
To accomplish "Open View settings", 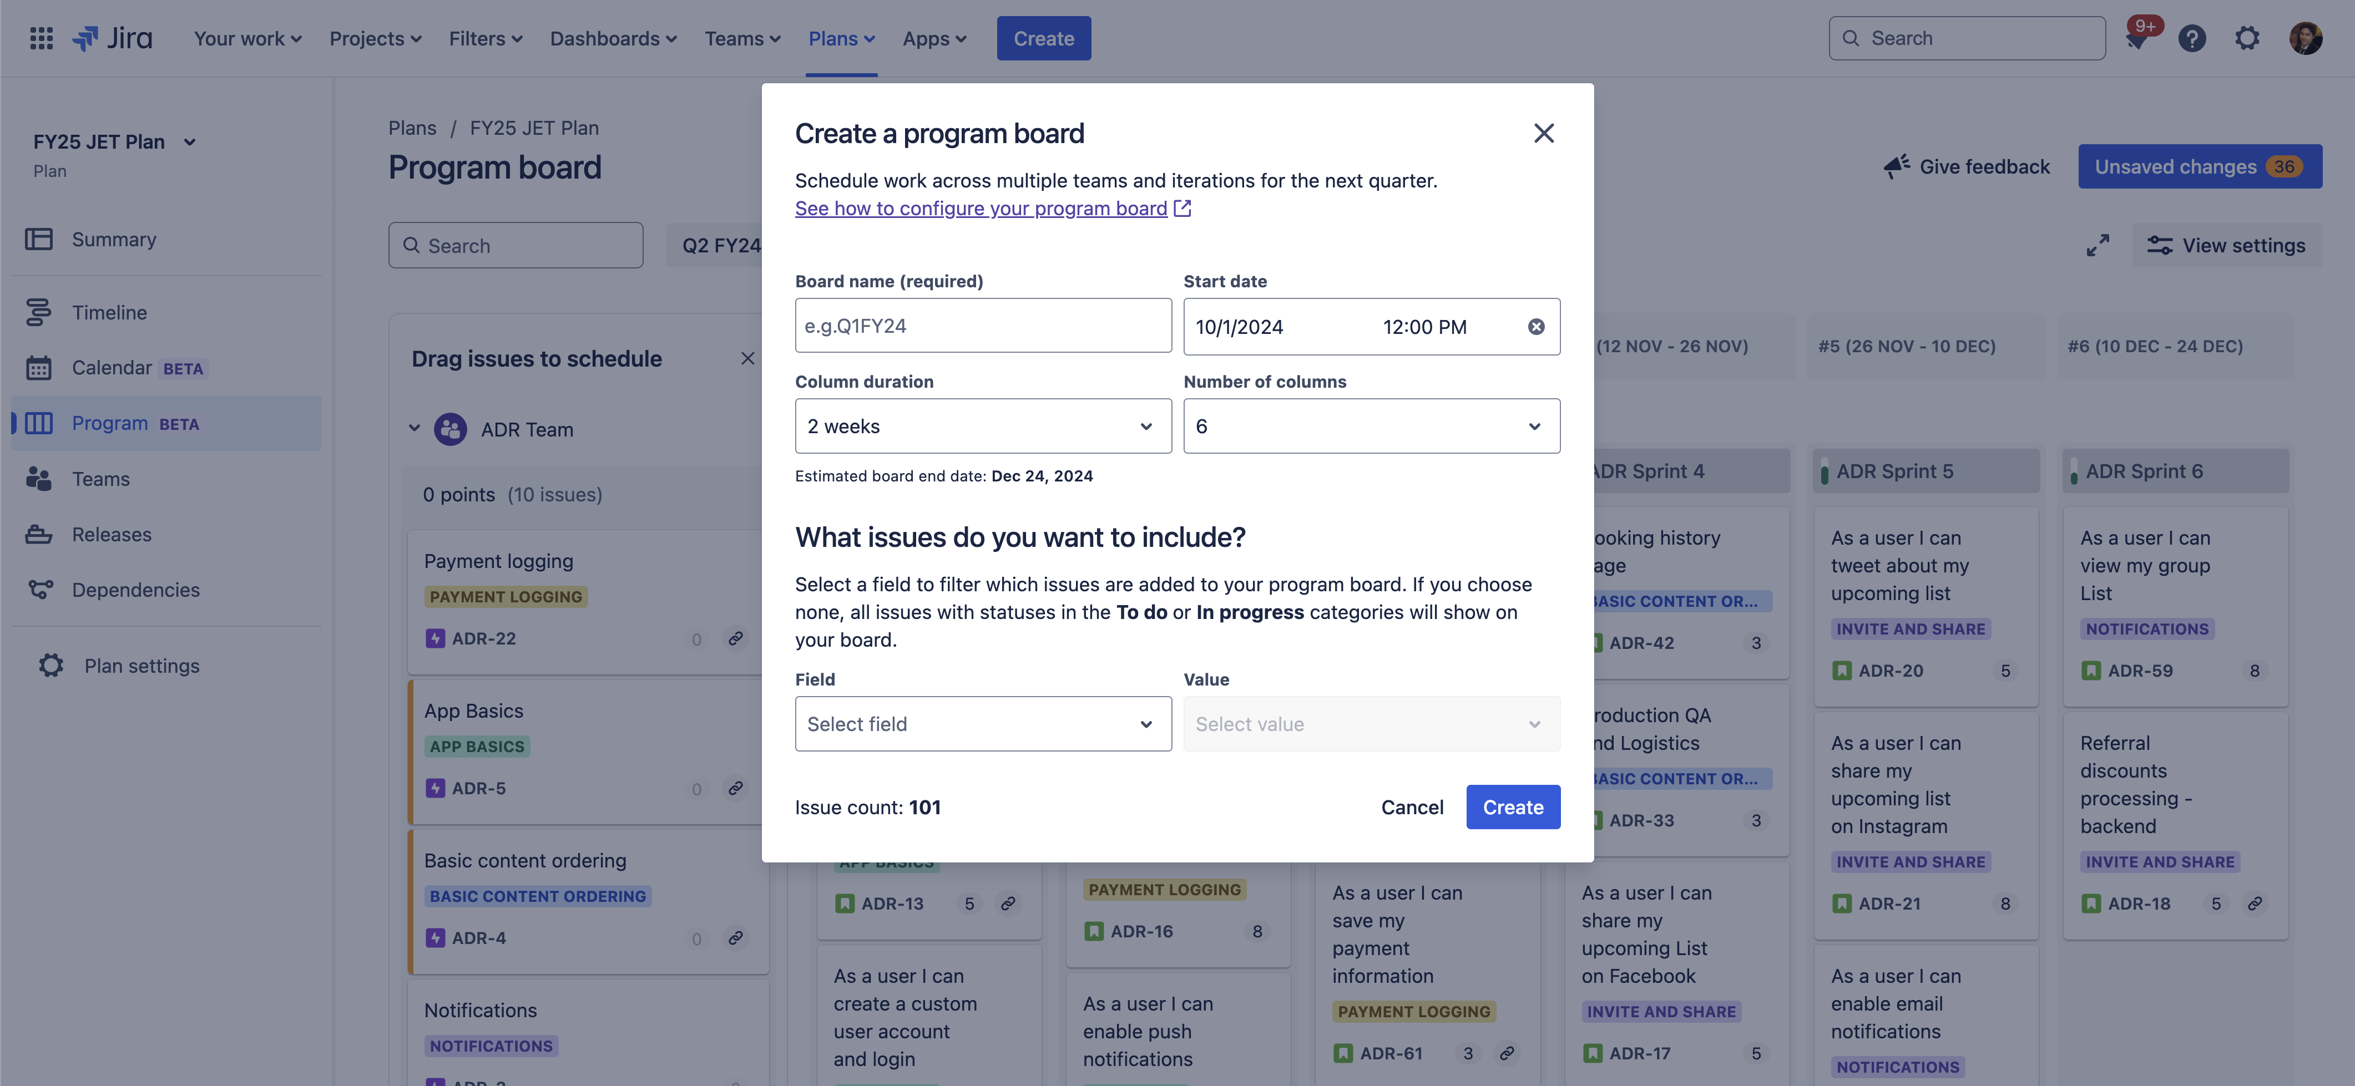I will tap(2226, 245).
